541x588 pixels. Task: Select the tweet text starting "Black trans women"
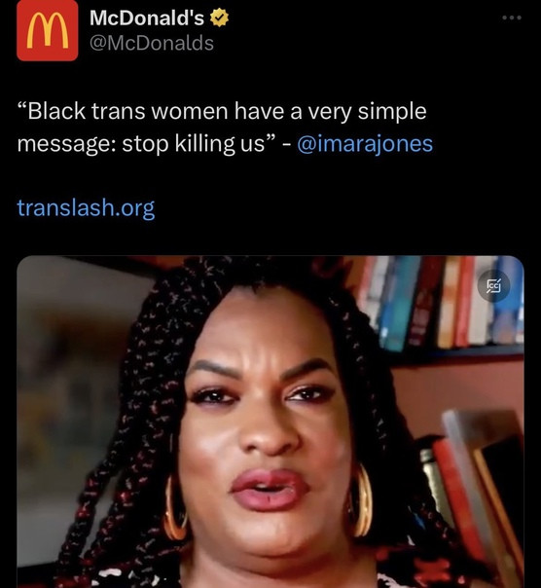pos(225,128)
